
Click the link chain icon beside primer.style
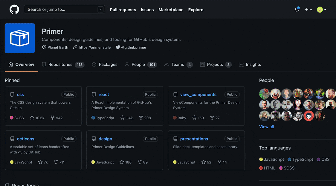[75, 47]
